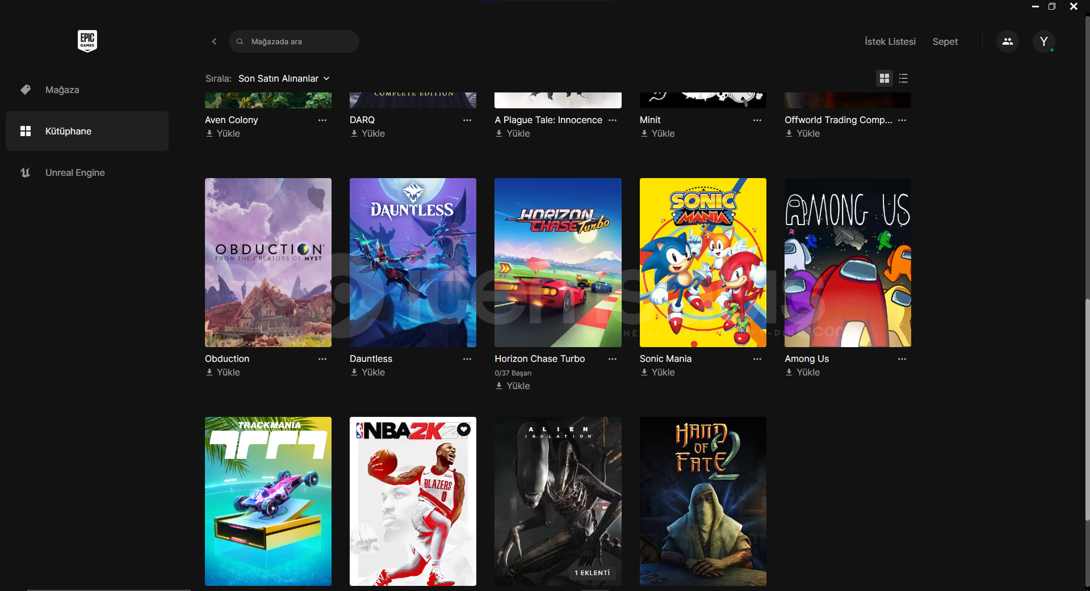Open Sepet cart link
This screenshot has height=591, width=1090.
click(x=945, y=41)
